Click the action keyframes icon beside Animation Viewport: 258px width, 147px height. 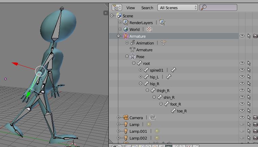pos(164,43)
